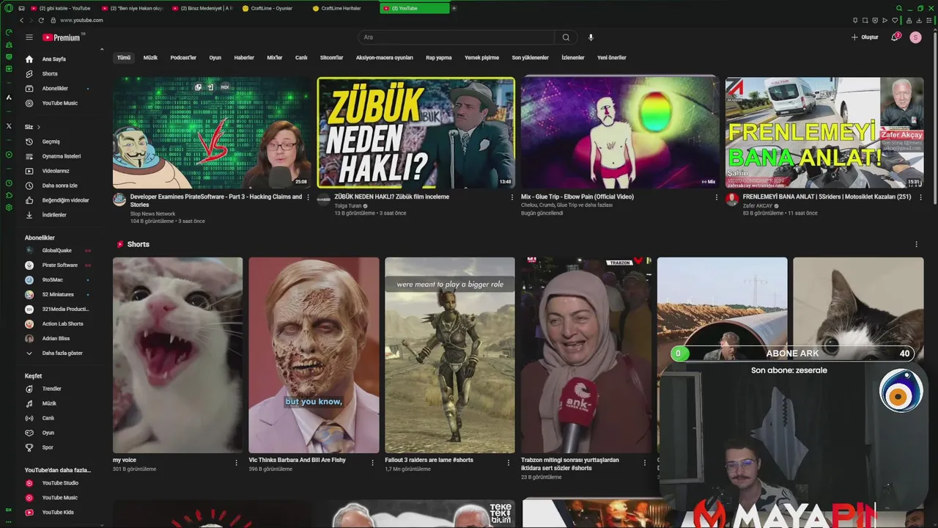Open the notifications bell
The image size is (938, 528).
pyautogui.click(x=895, y=37)
